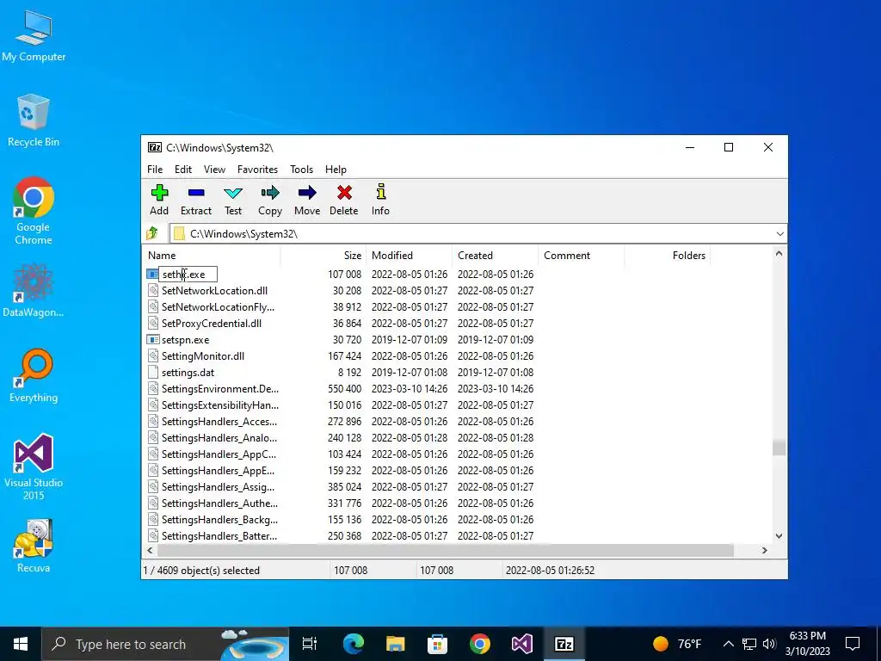The image size is (881, 661).
Task: Launch Google Chrome from desktop
Action: point(34,211)
